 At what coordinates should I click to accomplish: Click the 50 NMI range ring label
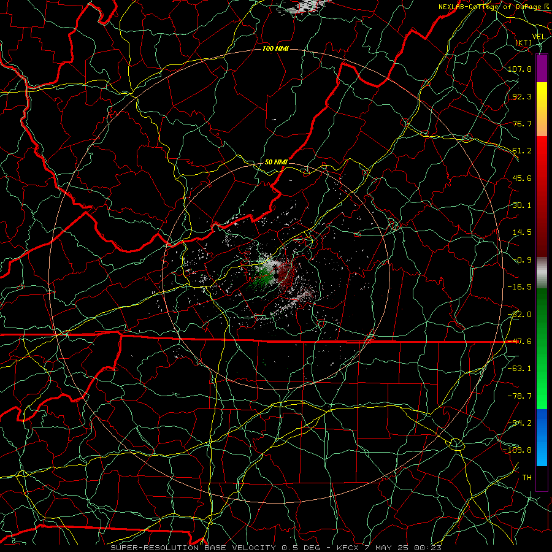(276, 162)
